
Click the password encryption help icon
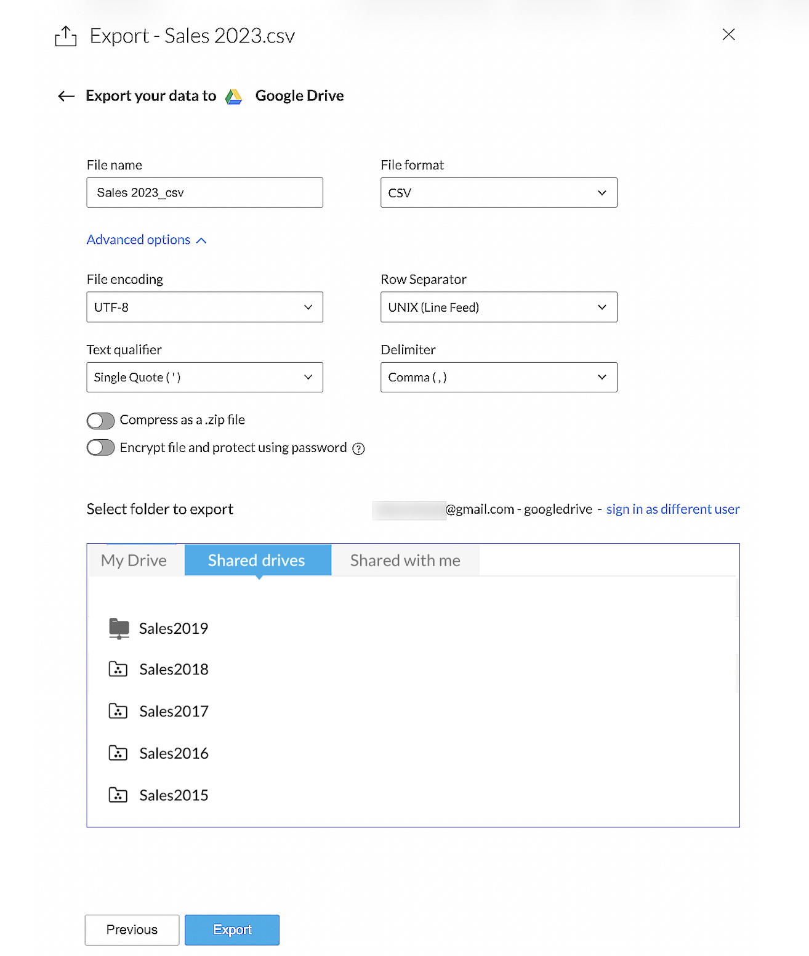tap(358, 448)
